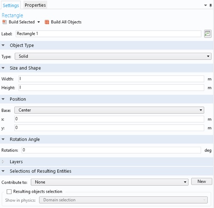
Task: Enable Resulting objects selection checkbox
Action: pos(9,191)
